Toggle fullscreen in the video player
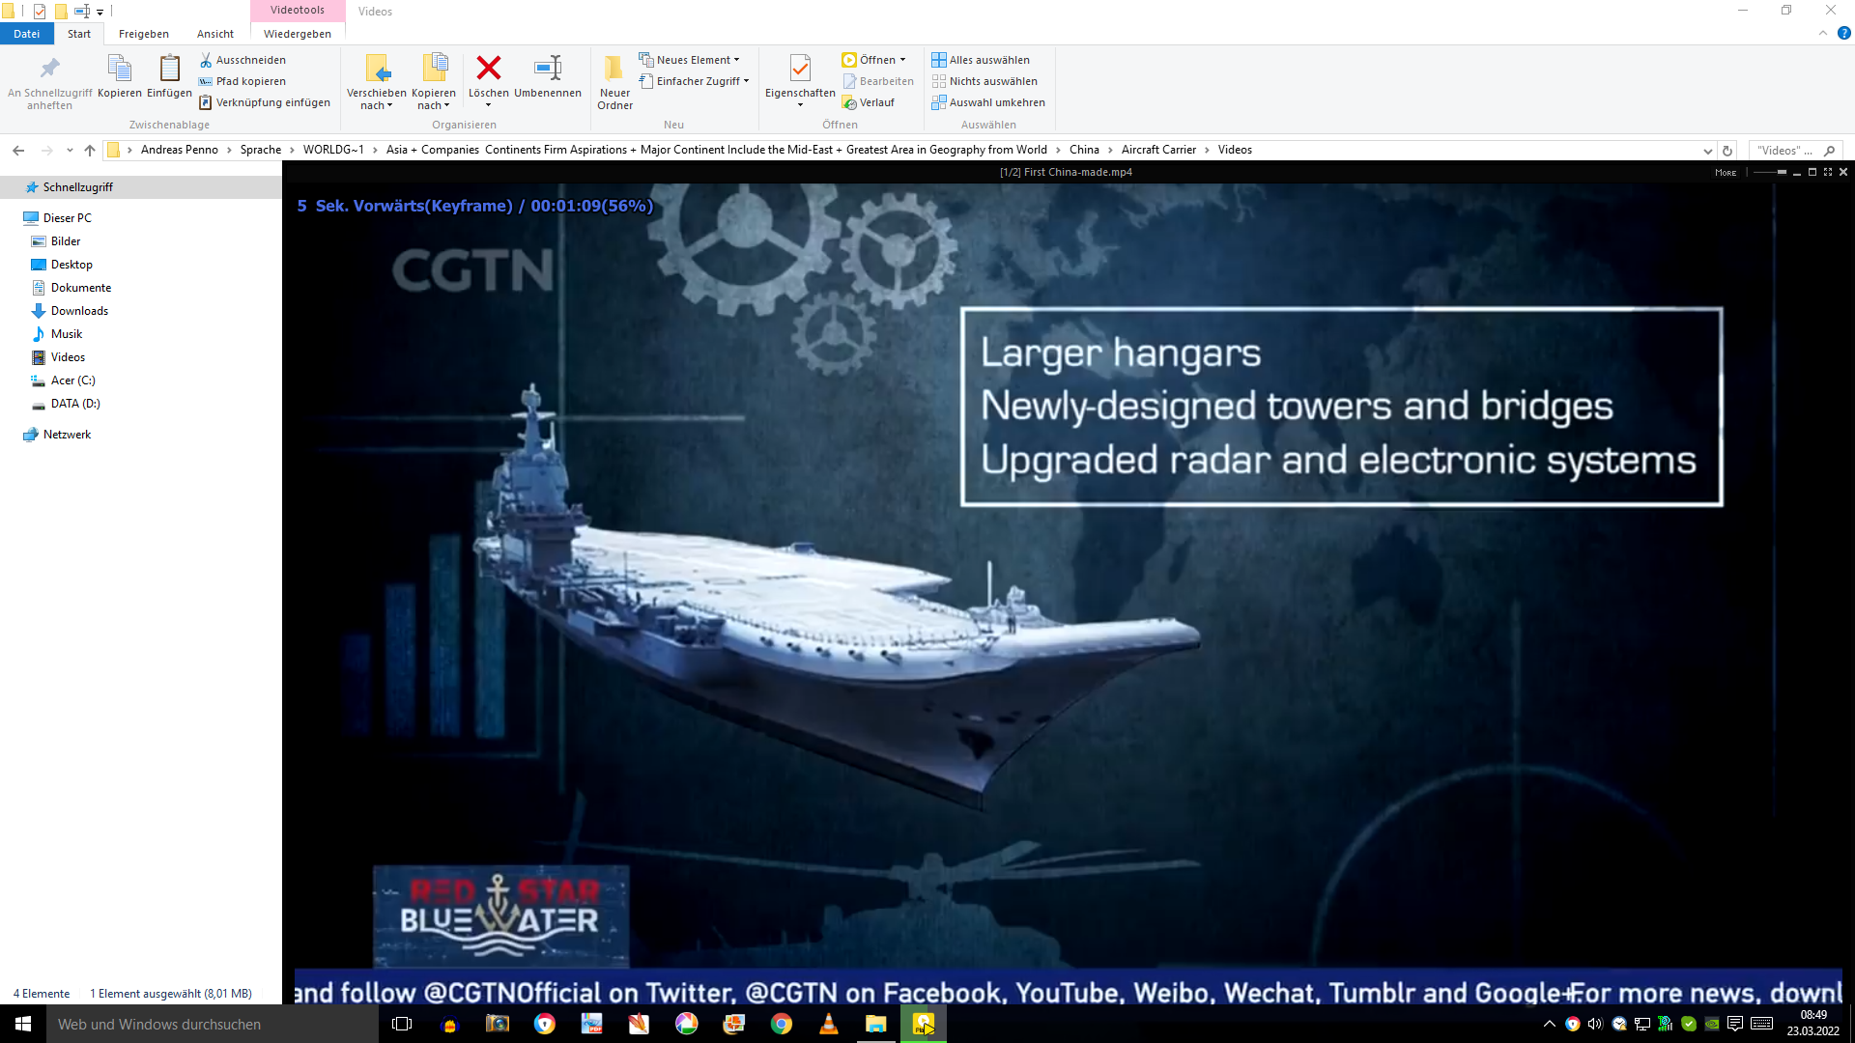Image resolution: width=1855 pixels, height=1043 pixels. point(1828,172)
